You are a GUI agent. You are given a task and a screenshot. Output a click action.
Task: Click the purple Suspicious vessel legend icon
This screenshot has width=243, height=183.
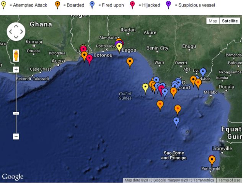tap(168, 5)
